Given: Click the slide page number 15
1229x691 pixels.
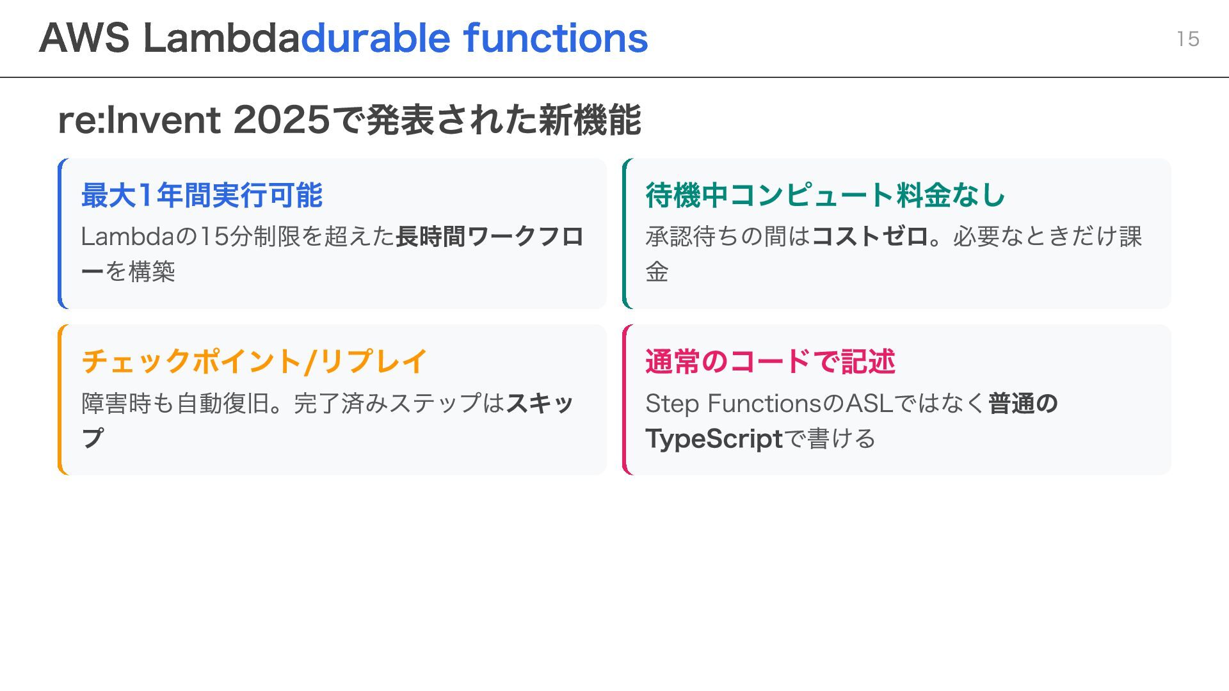Looking at the screenshot, I should pyautogui.click(x=1187, y=39).
